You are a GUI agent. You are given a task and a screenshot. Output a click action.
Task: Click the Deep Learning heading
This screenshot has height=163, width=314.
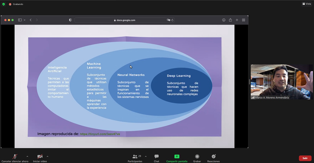point(179,76)
